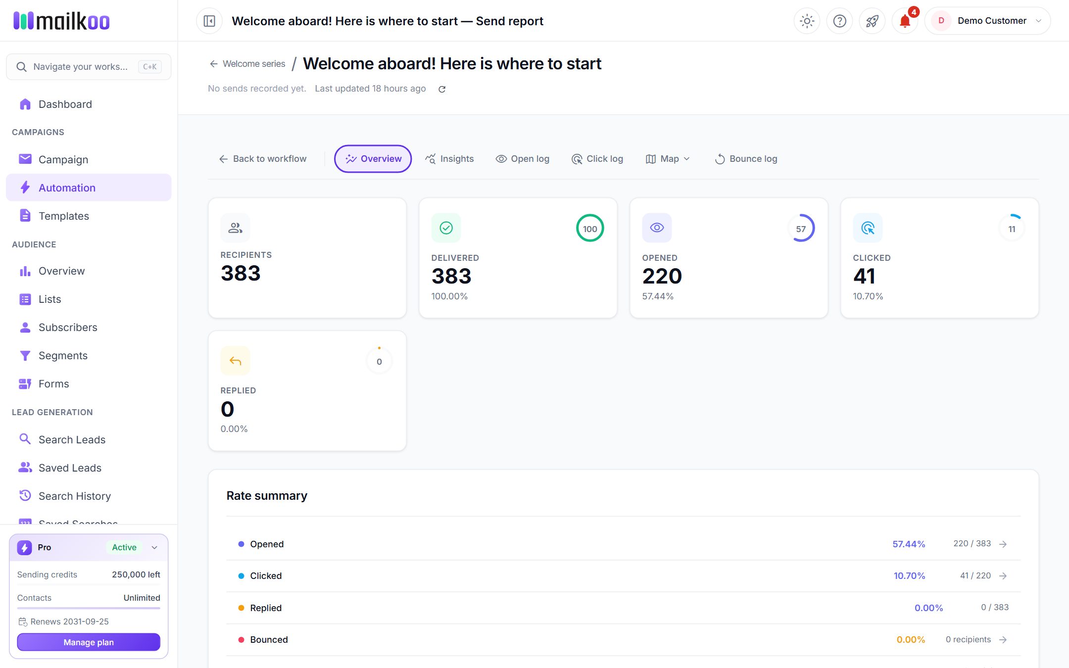1069x668 pixels.
Task: Click the mailkoo logo
Action: tap(61, 21)
